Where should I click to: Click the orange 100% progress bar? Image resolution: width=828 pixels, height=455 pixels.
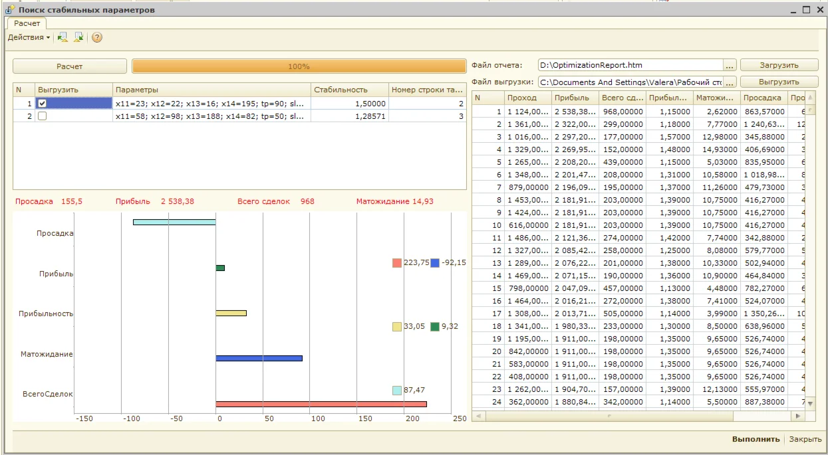click(x=299, y=66)
